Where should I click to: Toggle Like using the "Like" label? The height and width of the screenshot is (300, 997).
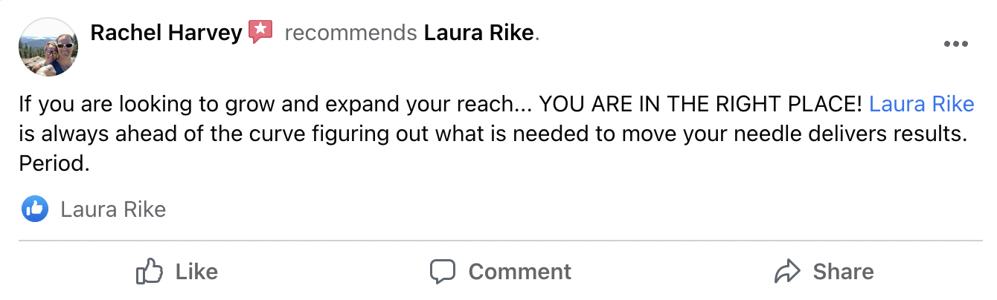click(x=196, y=272)
